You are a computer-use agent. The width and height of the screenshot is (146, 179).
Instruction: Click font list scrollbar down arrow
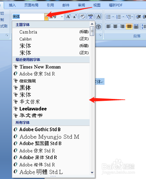[92, 173]
